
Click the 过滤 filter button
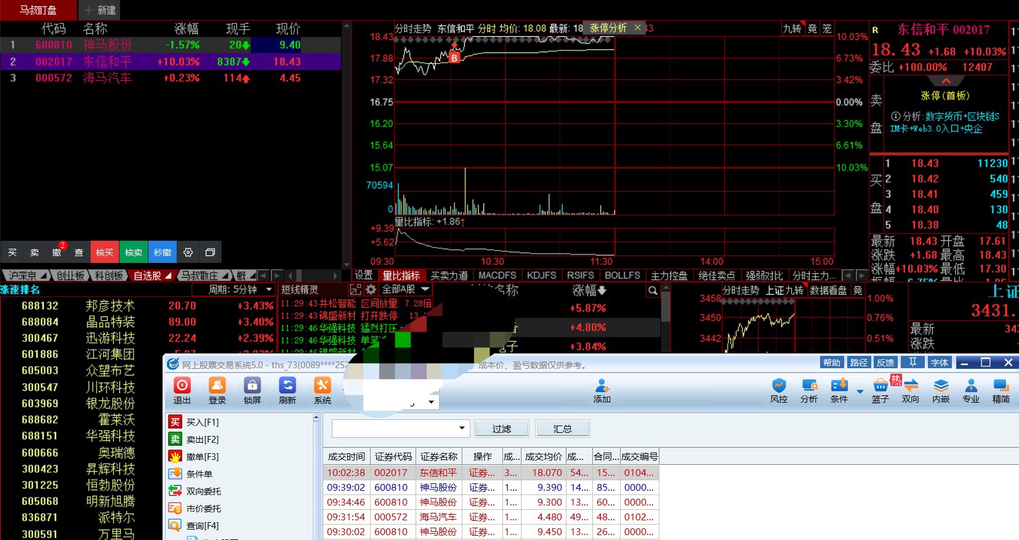[502, 429]
